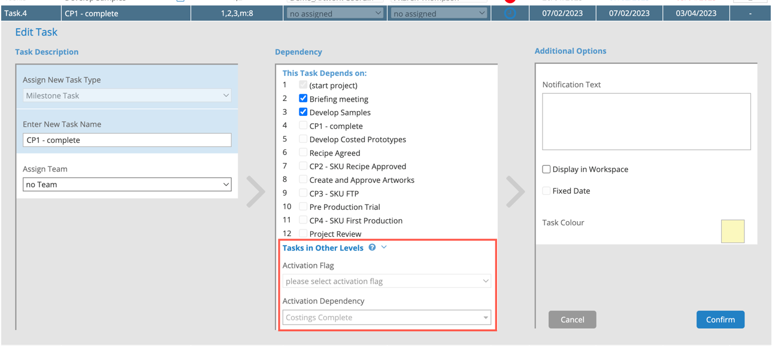775x346 pixels.
Task: Open the Activation Flag dropdown
Action: (x=386, y=281)
